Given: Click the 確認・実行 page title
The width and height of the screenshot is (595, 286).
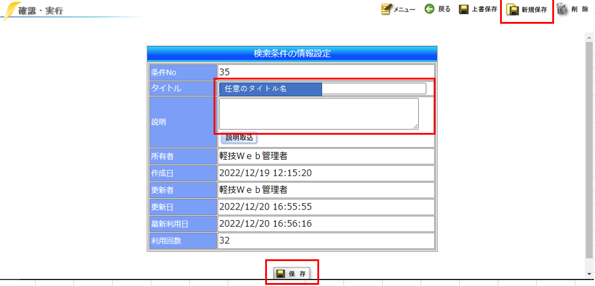Looking at the screenshot, I should (40, 11).
